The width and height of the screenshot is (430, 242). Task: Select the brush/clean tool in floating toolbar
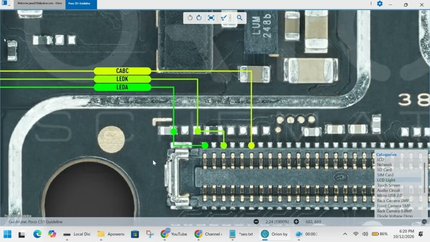[223, 18]
